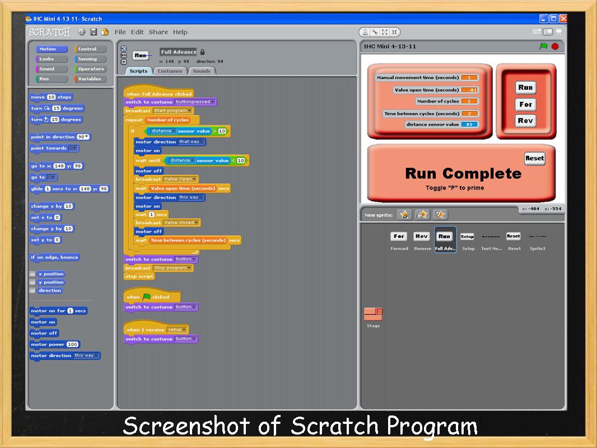Enable the direction reporter checkbox
597x448 pixels.
(x=32, y=291)
